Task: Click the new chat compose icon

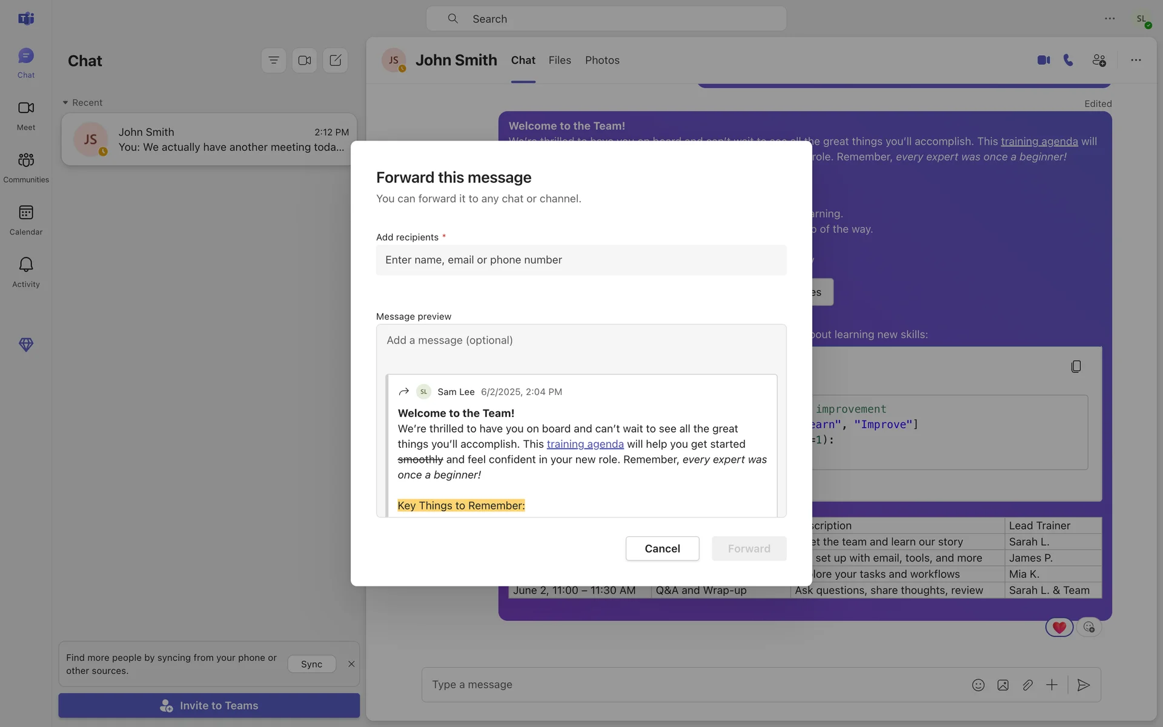Action: 335,60
